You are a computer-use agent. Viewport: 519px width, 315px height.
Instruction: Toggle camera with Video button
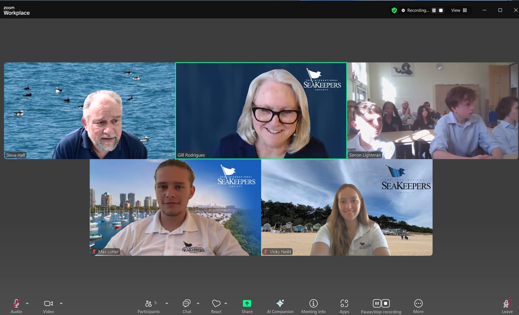(x=49, y=306)
